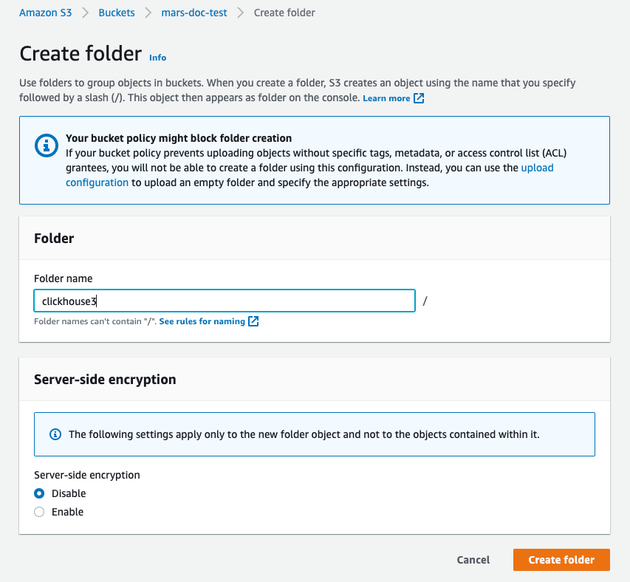Click the "Server-side encryption" section header
630x582 pixels.
[104, 379]
